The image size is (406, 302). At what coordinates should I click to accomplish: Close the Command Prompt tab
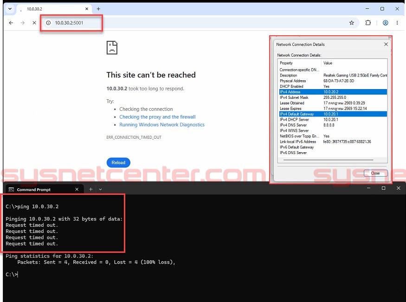click(x=77, y=189)
